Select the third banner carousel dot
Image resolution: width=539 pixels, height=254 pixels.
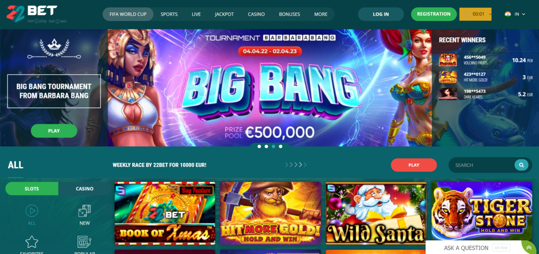(273, 147)
